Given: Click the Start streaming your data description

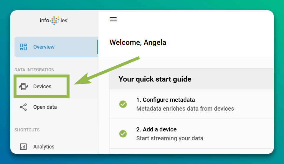Looking at the screenshot, I should [170, 138].
